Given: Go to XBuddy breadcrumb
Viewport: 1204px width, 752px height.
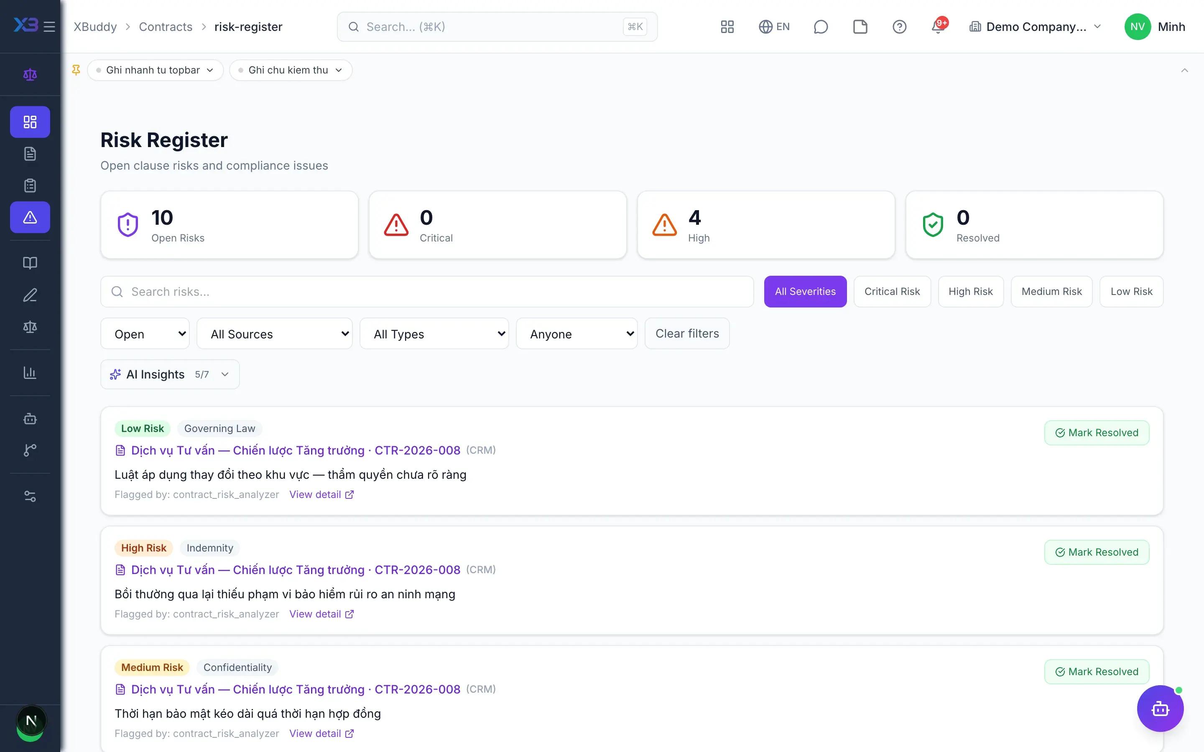Looking at the screenshot, I should click(95, 27).
